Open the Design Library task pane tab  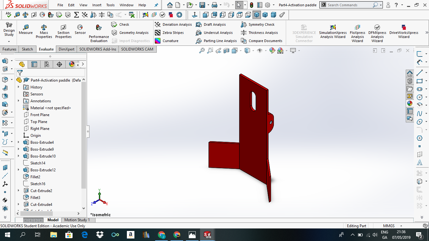[410, 81]
